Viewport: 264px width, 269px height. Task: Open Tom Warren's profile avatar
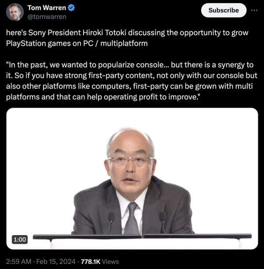pyautogui.click(x=15, y=12)
